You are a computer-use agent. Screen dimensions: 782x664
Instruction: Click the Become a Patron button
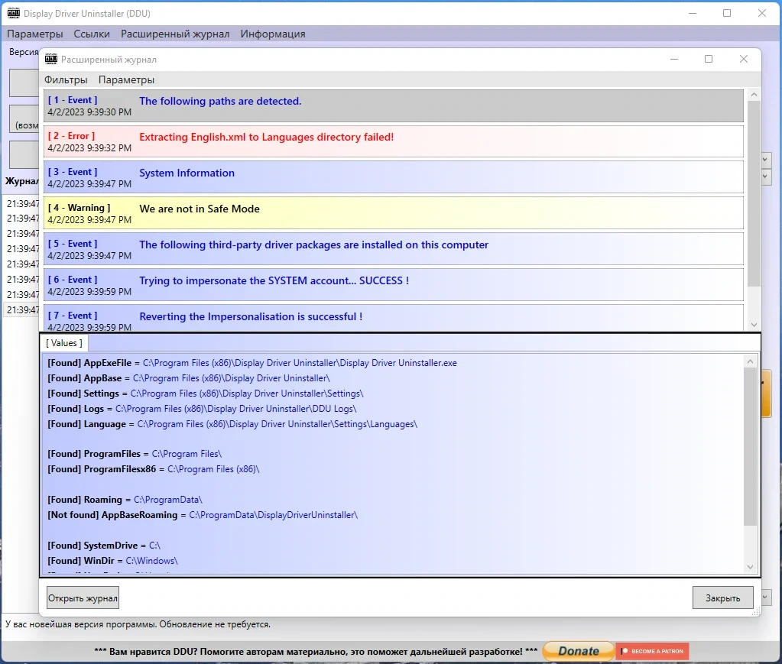pyautogui.click(x=652, y=651)
